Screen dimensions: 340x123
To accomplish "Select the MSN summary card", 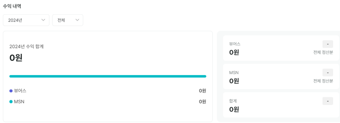I will point(281,76).
